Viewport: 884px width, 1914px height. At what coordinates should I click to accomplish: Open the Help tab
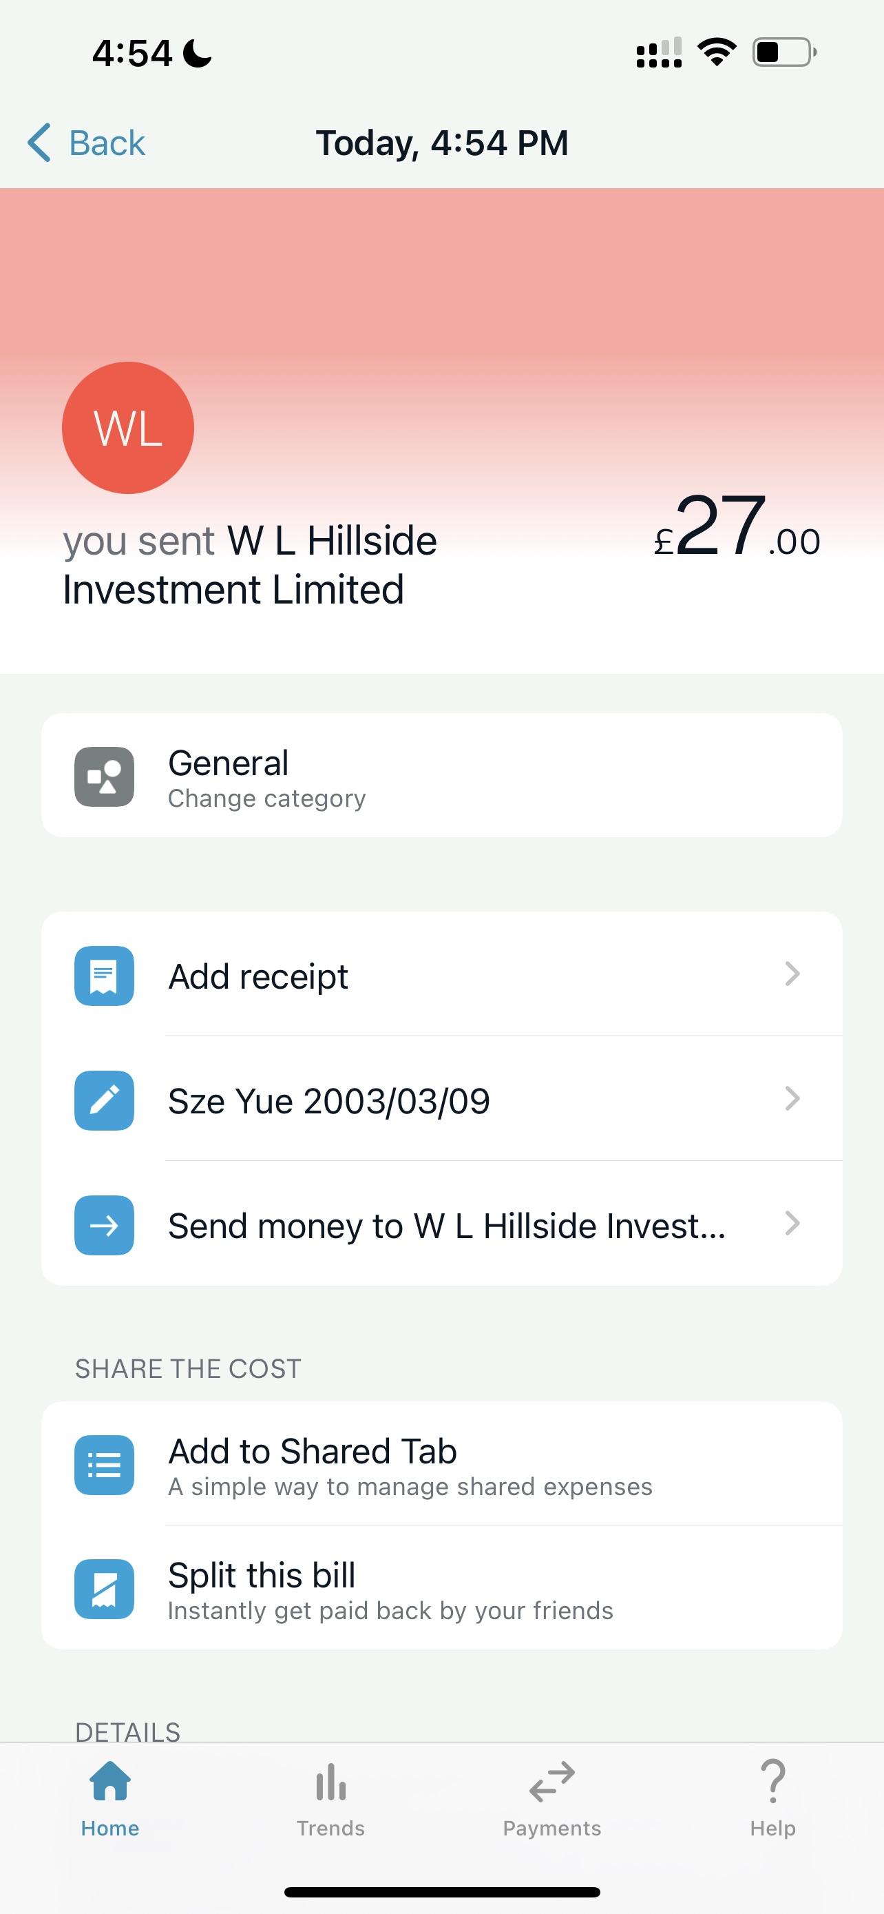pos(772,1797)
